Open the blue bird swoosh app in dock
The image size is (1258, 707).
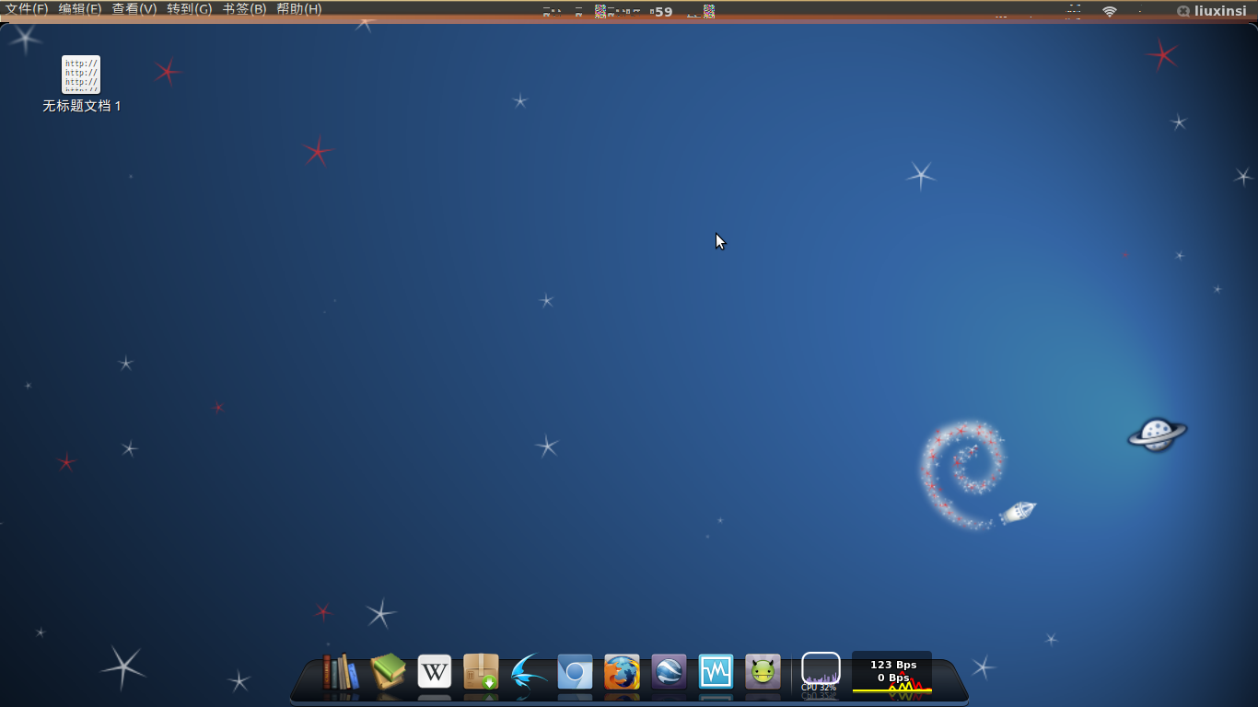[529, 672]
